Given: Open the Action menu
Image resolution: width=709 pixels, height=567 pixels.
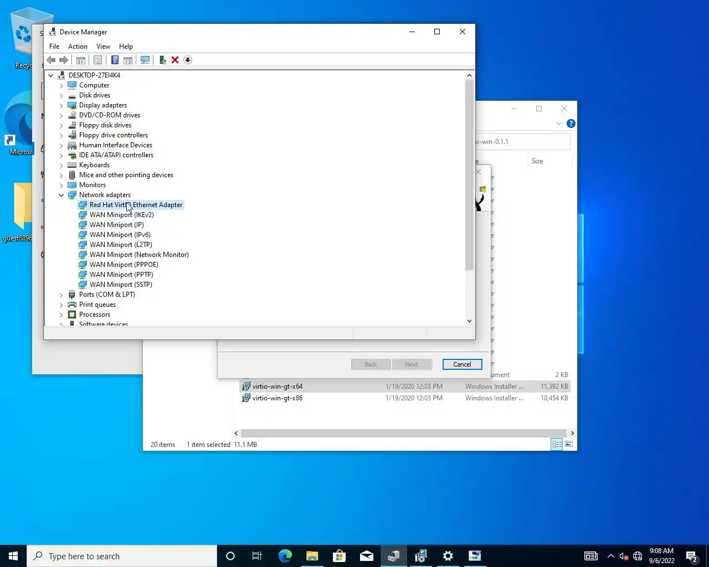Looking at the screenshot, I should 78,47.
